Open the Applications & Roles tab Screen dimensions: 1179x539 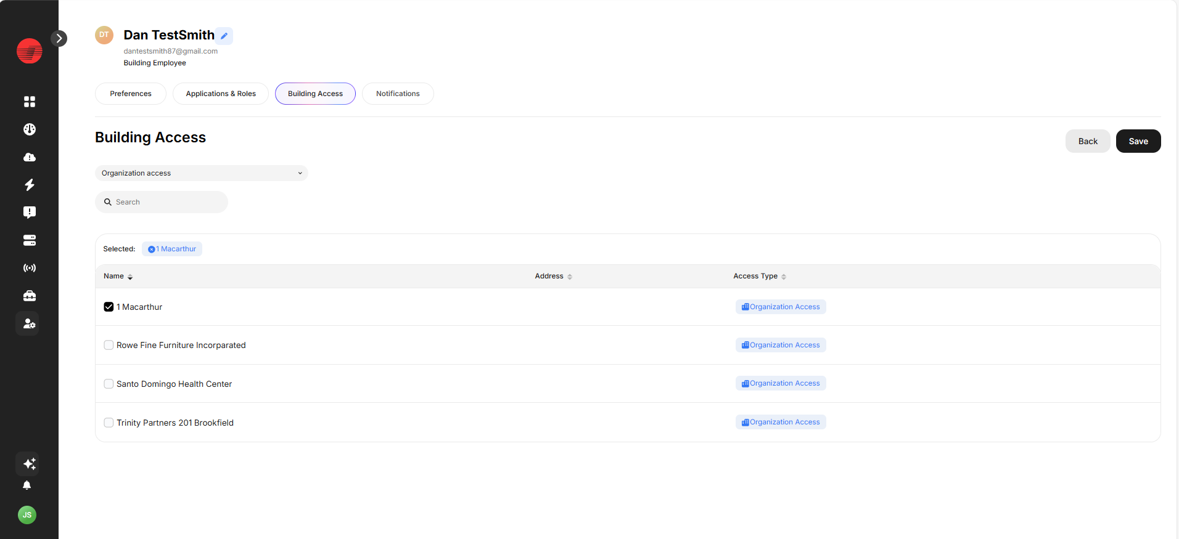221,94
